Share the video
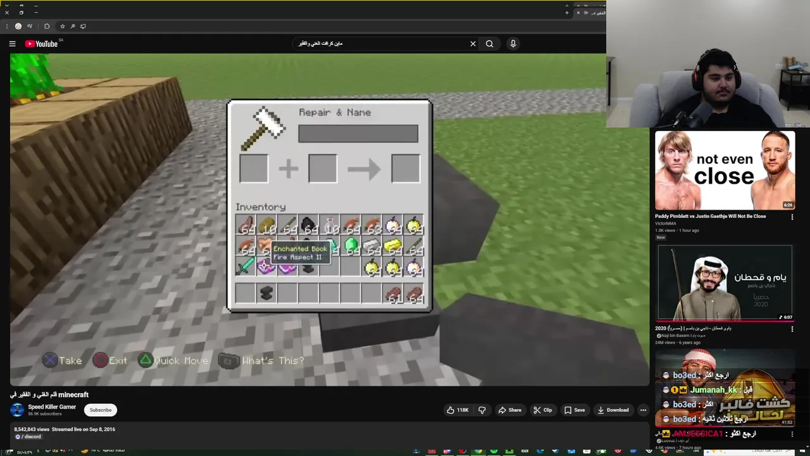The image size is (810, 456). [x=509, y=410]
